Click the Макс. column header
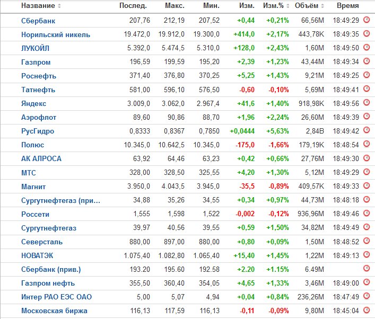 point(175,5)
